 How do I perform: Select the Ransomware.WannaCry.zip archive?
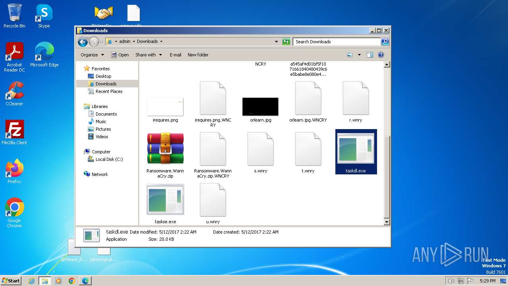click(165, 155)
